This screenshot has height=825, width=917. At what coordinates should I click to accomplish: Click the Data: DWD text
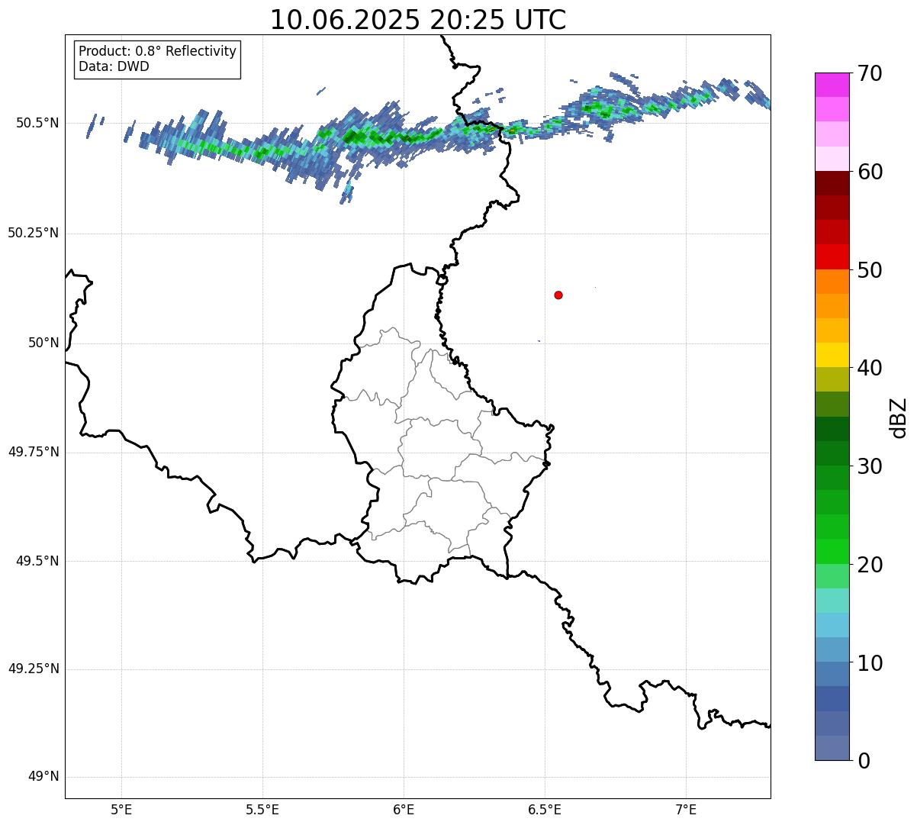click(114, 66)
